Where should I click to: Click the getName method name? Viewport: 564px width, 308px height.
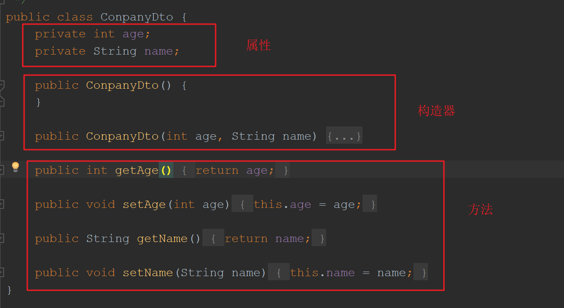click(162, 238)
